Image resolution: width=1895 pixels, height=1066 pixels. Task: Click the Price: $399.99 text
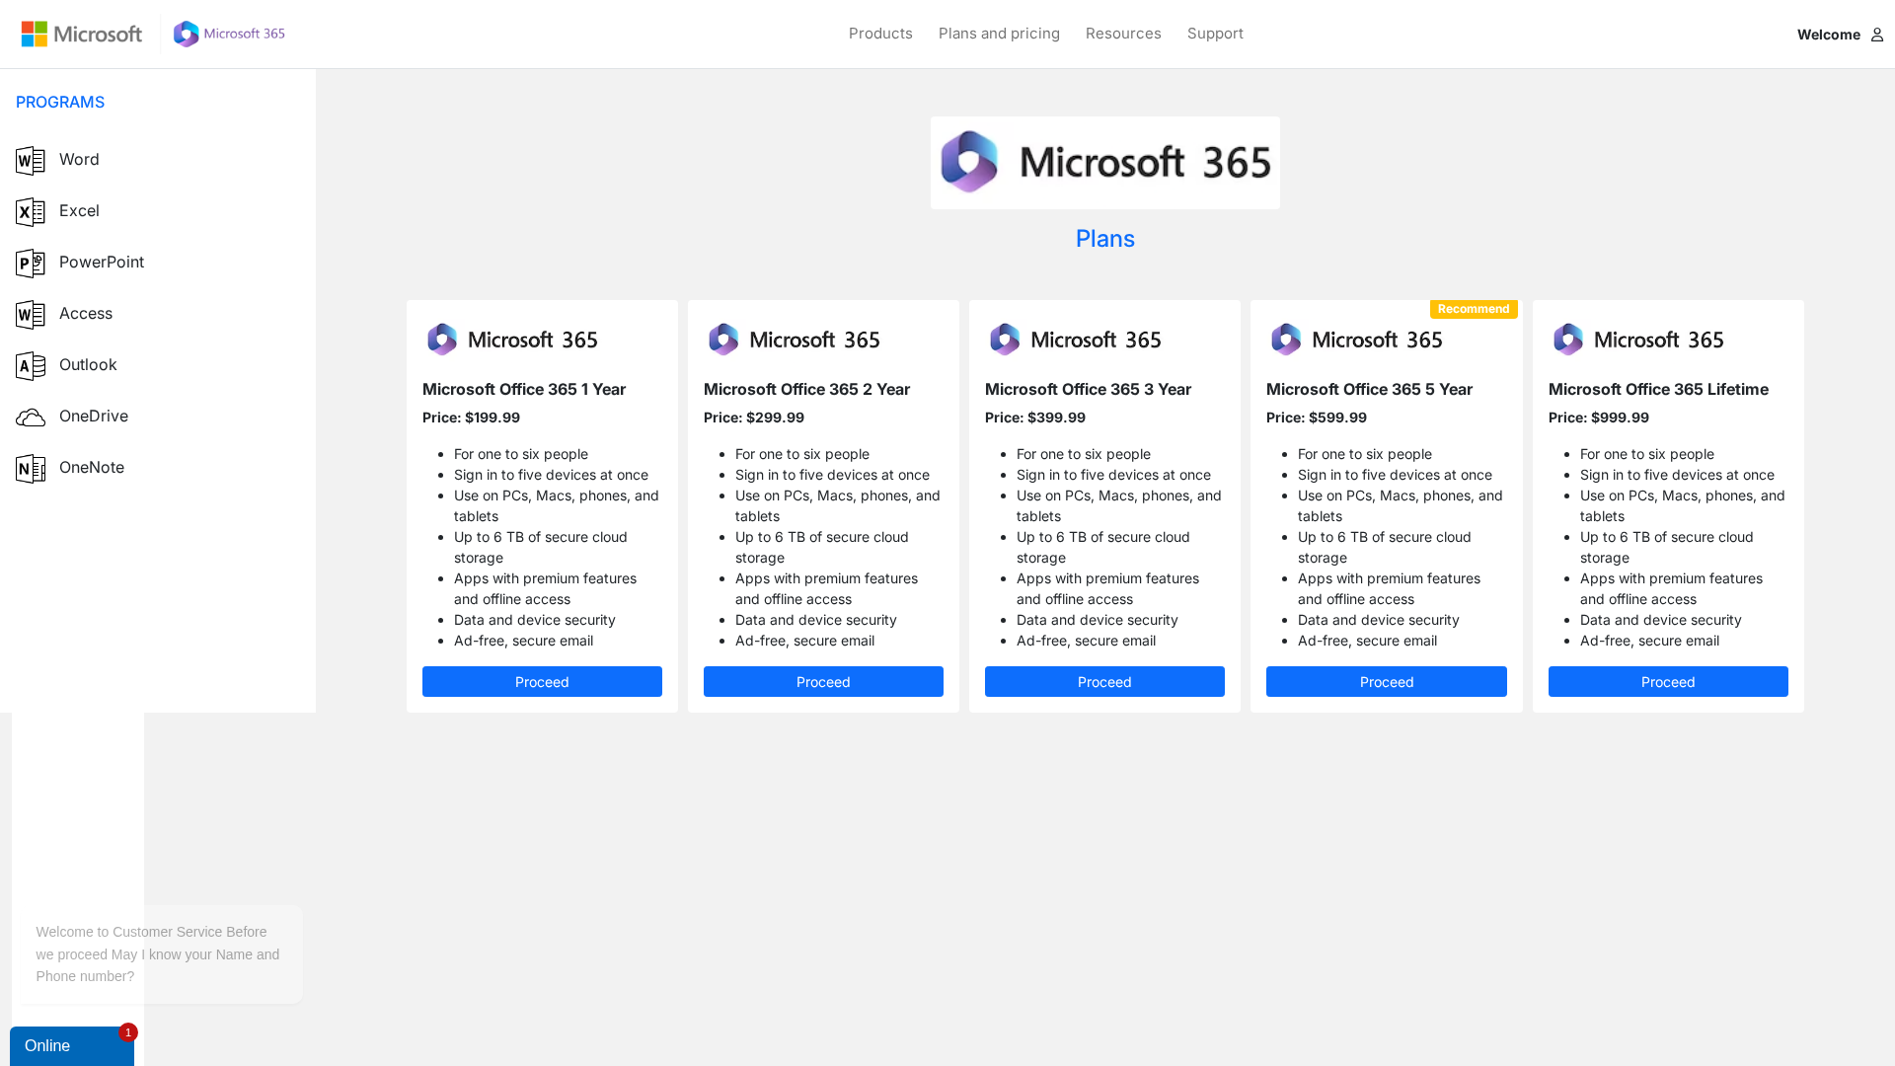point(1035,418)
